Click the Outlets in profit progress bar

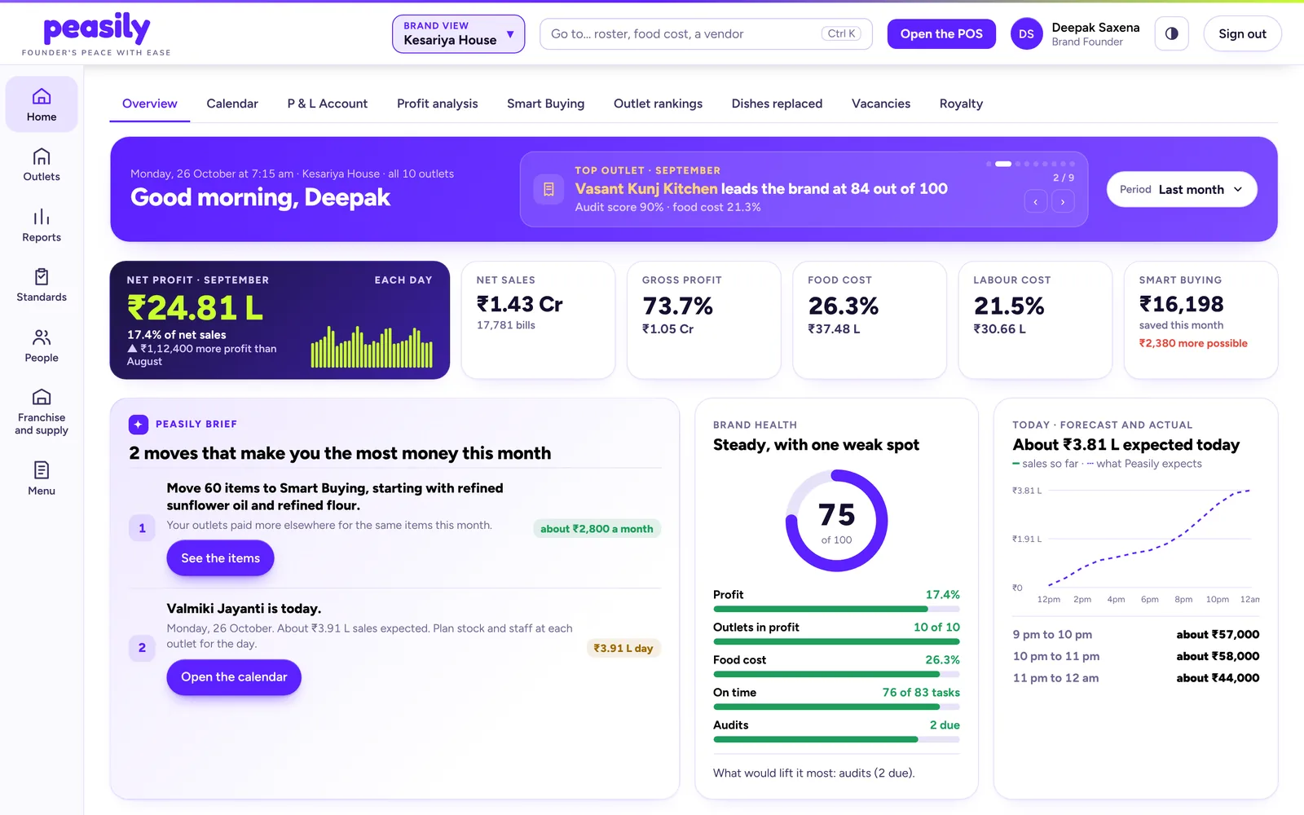click(x=836, y=641)
